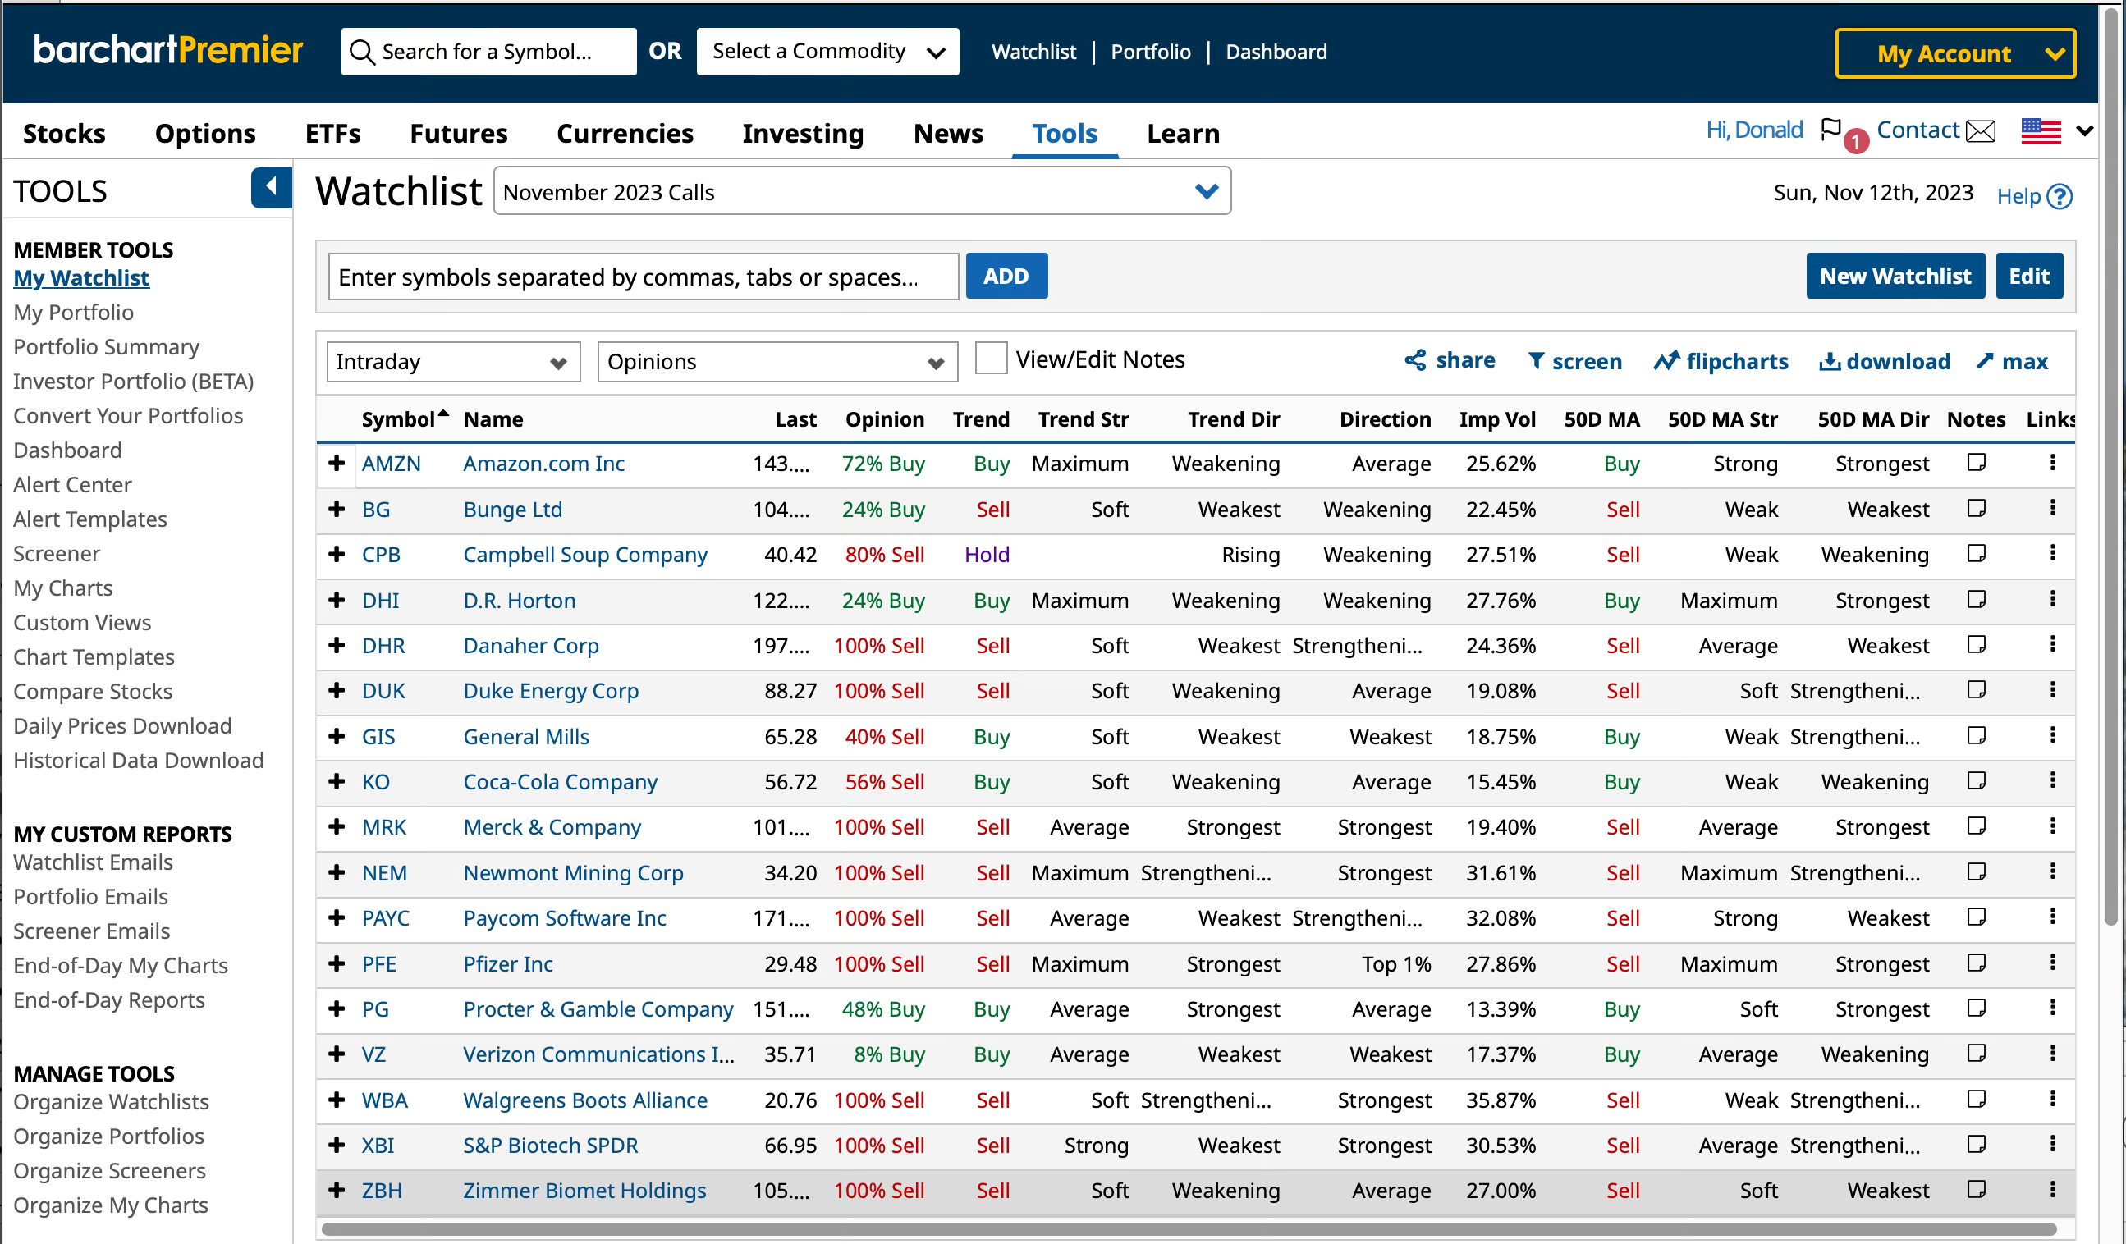Viewport: 2126px width, 1244px height.
Task: Click the download icon
Action: (x=1829, y=361)
